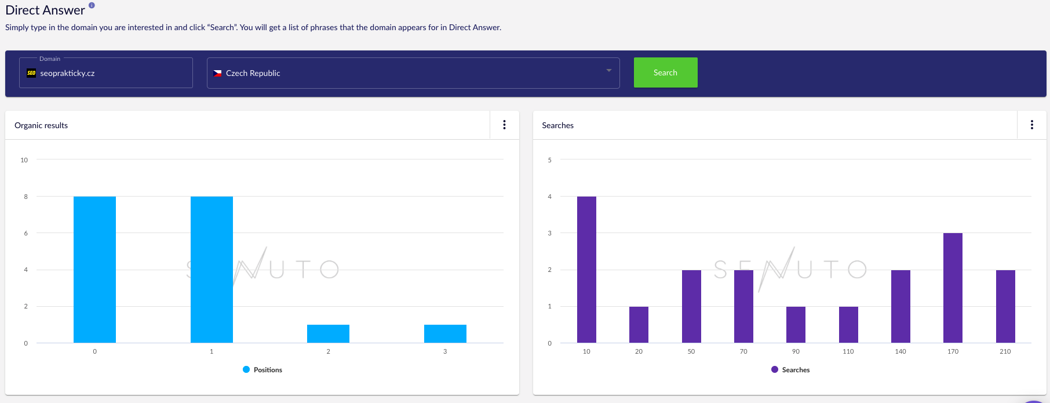This screenshot has width=1050, height=403.
Task: Expand the Czech Republic country dropdown
Action: pos(413,73)
